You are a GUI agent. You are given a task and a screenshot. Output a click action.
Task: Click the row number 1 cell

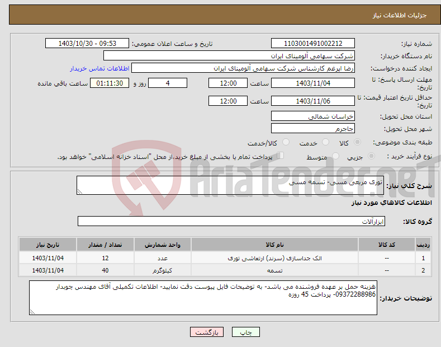pos(423,258)
